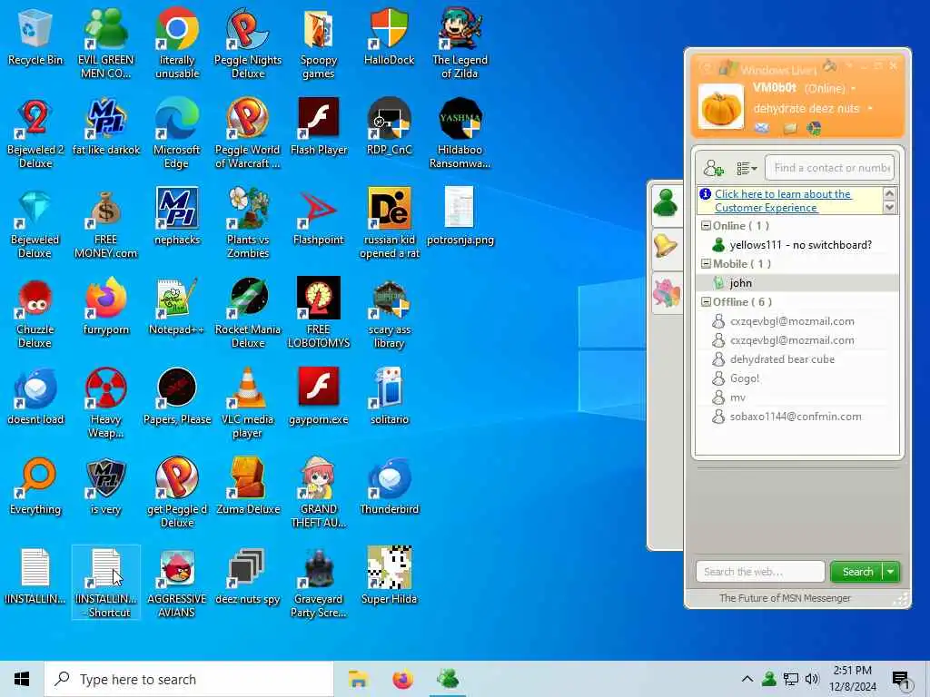This screenshot has height=697, width=930.
Task: Click the green buddy sidebar tab
Action: (666, 203)
